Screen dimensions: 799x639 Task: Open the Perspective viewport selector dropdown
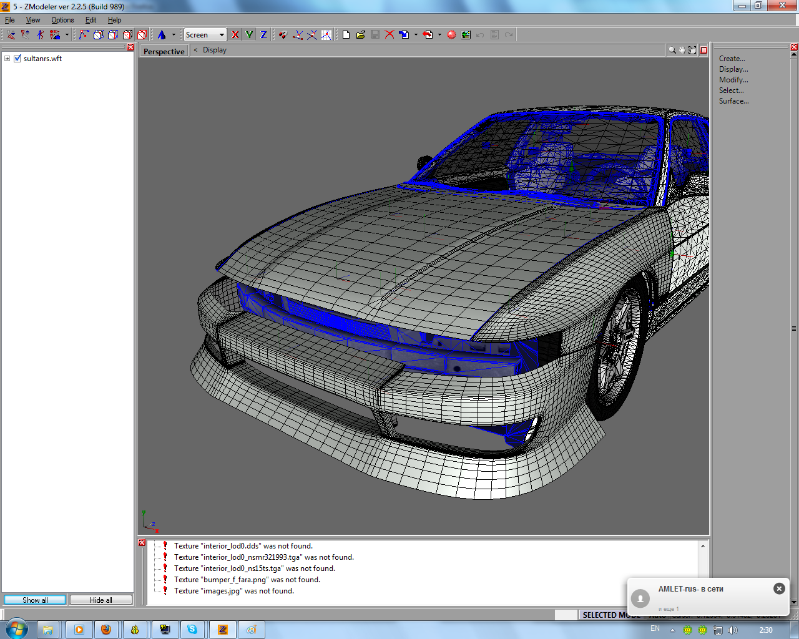click(x=164, y=51)
